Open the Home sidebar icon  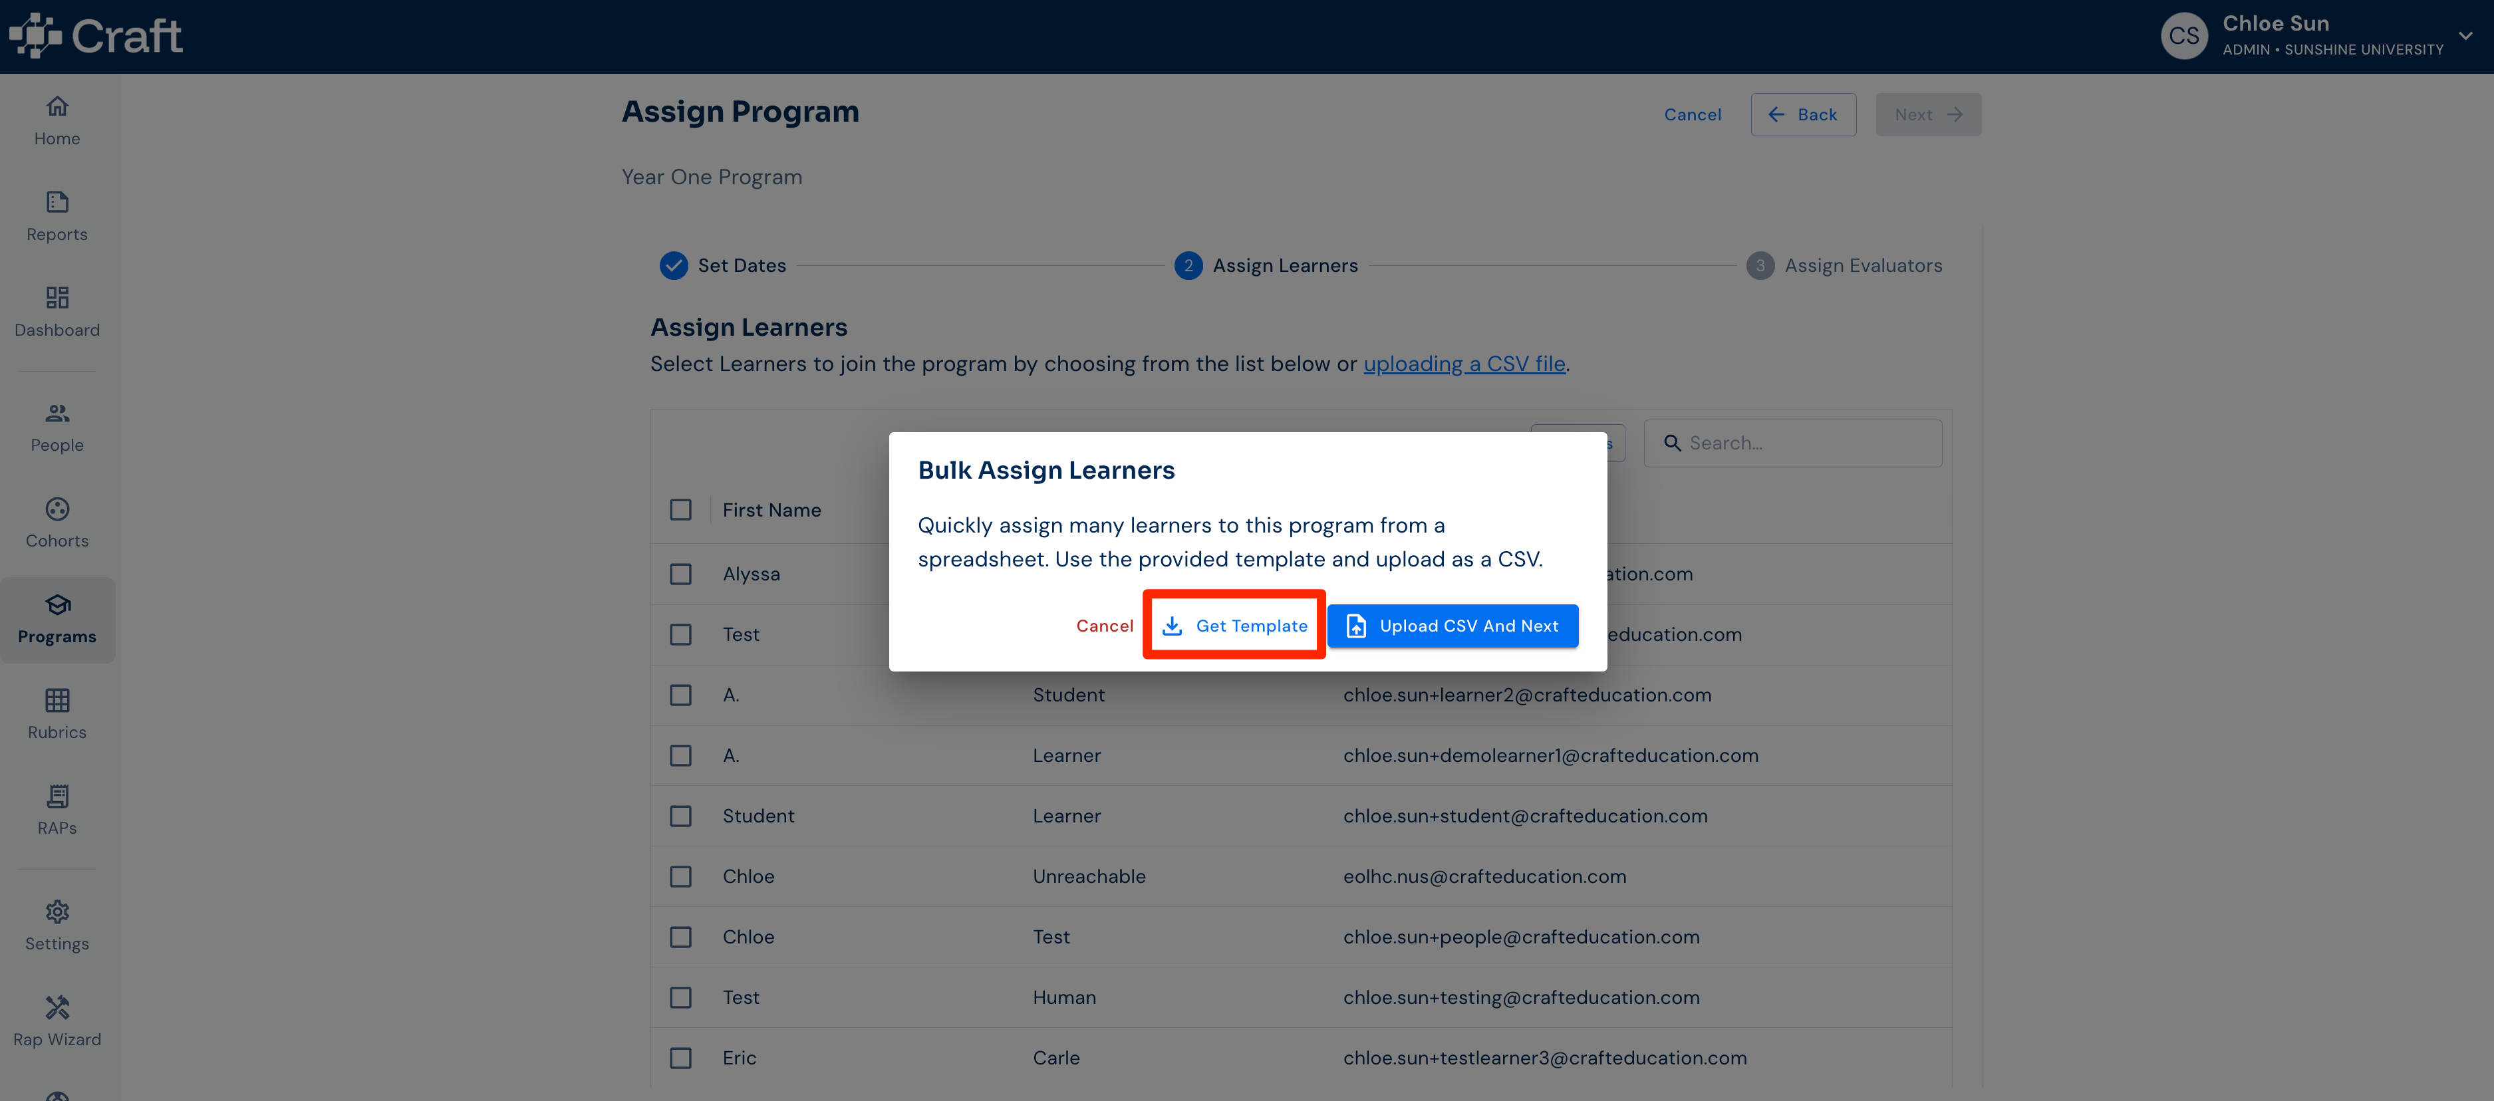(x=57, y=106)
